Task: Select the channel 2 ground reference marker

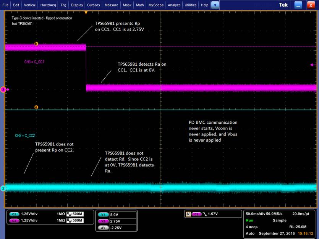Action: pyautogui.click(x=3, y=188)
